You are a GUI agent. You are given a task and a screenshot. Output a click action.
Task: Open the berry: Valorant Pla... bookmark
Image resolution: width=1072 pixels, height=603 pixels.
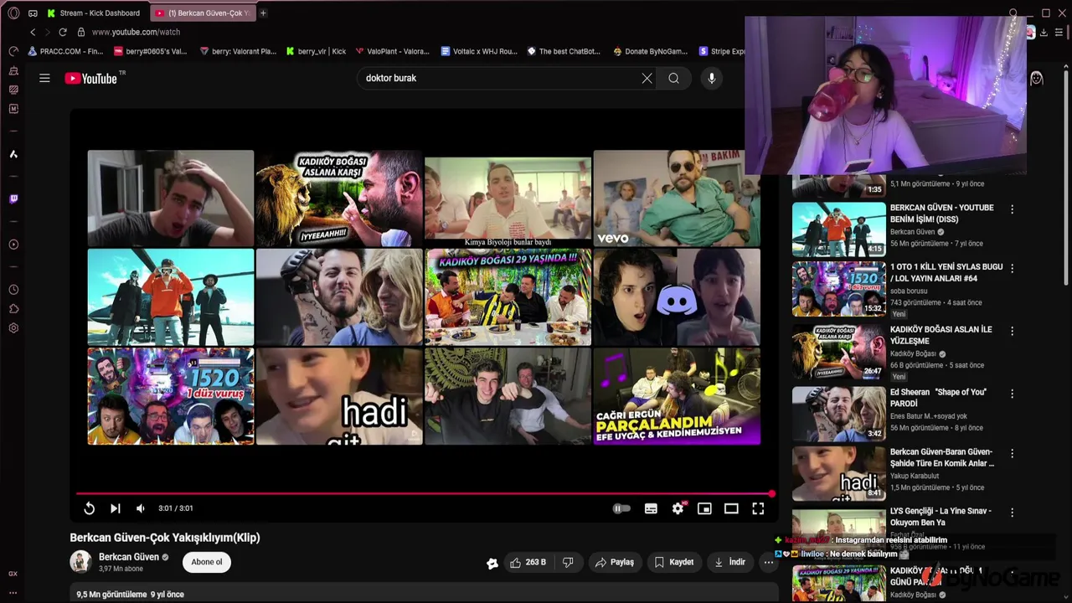[x=238, y=51]
